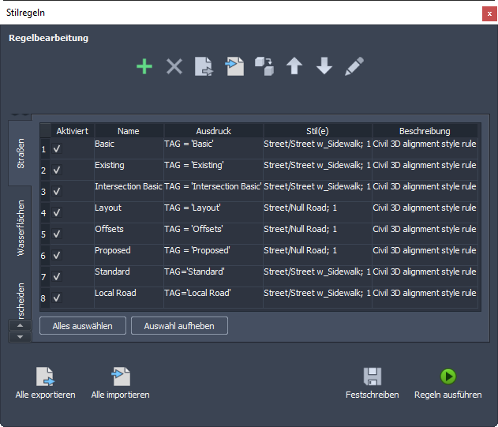Select the name cell 'Basic'
Image resolution: width=498 pixels, height=427 pixels.
[x=129, y=148]
